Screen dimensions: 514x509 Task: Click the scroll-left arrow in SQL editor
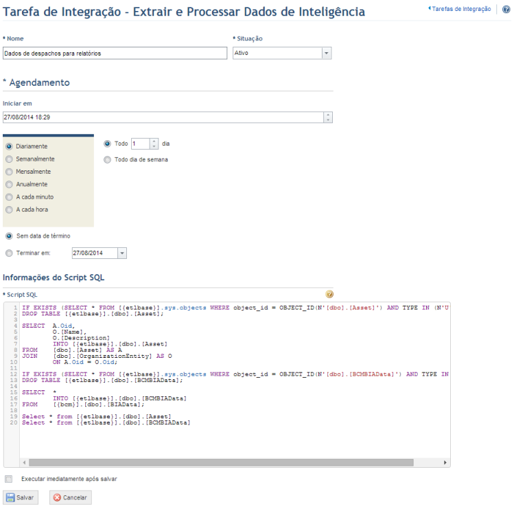click(x=24, y=462)
